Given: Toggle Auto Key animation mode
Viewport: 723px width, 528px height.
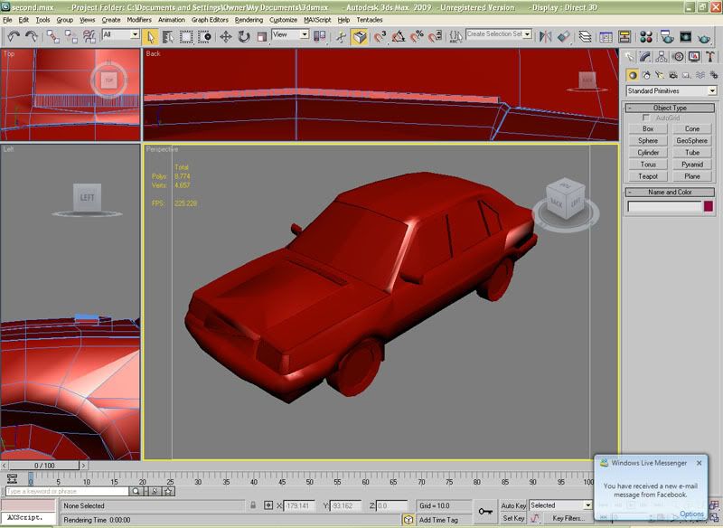Looking at the screenshot, I should coord(513,505).
